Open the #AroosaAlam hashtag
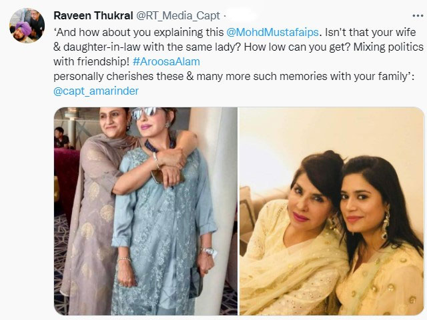The image size is (427, 320). click(166, 61)
